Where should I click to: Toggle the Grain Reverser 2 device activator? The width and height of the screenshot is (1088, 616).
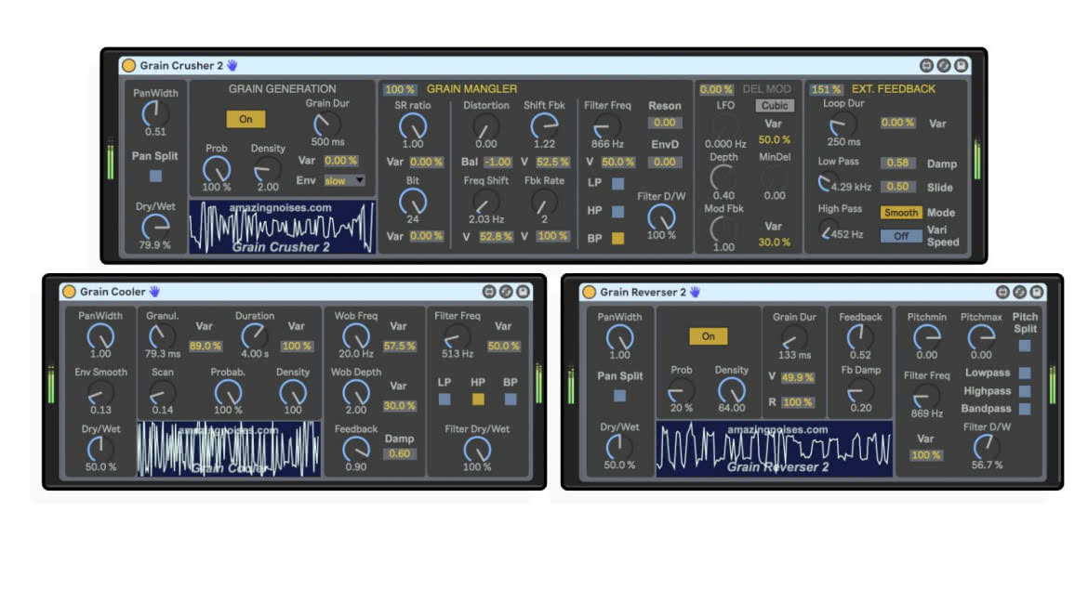[x=590, y=293]
